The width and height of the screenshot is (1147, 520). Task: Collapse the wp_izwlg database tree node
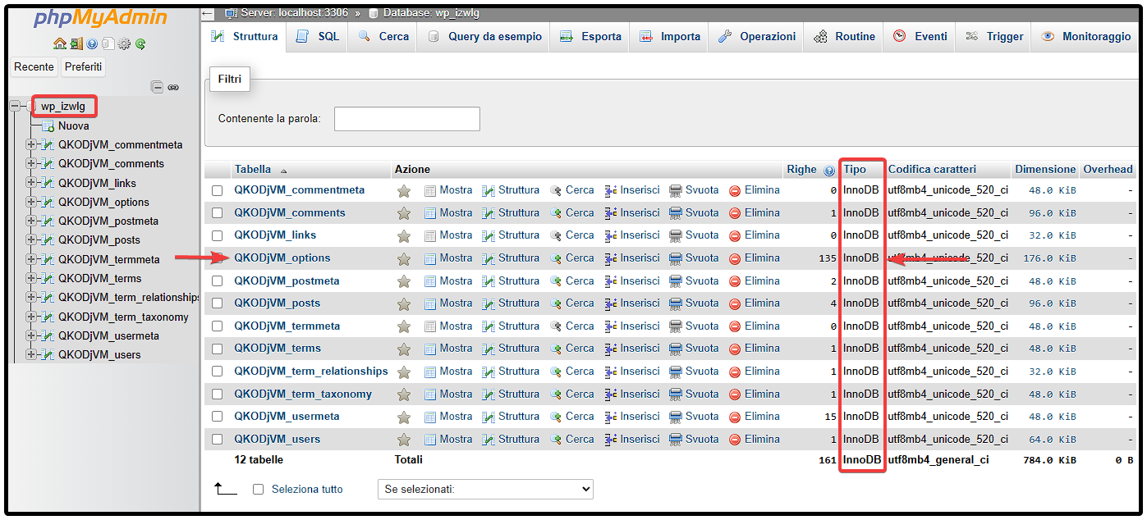14,107
